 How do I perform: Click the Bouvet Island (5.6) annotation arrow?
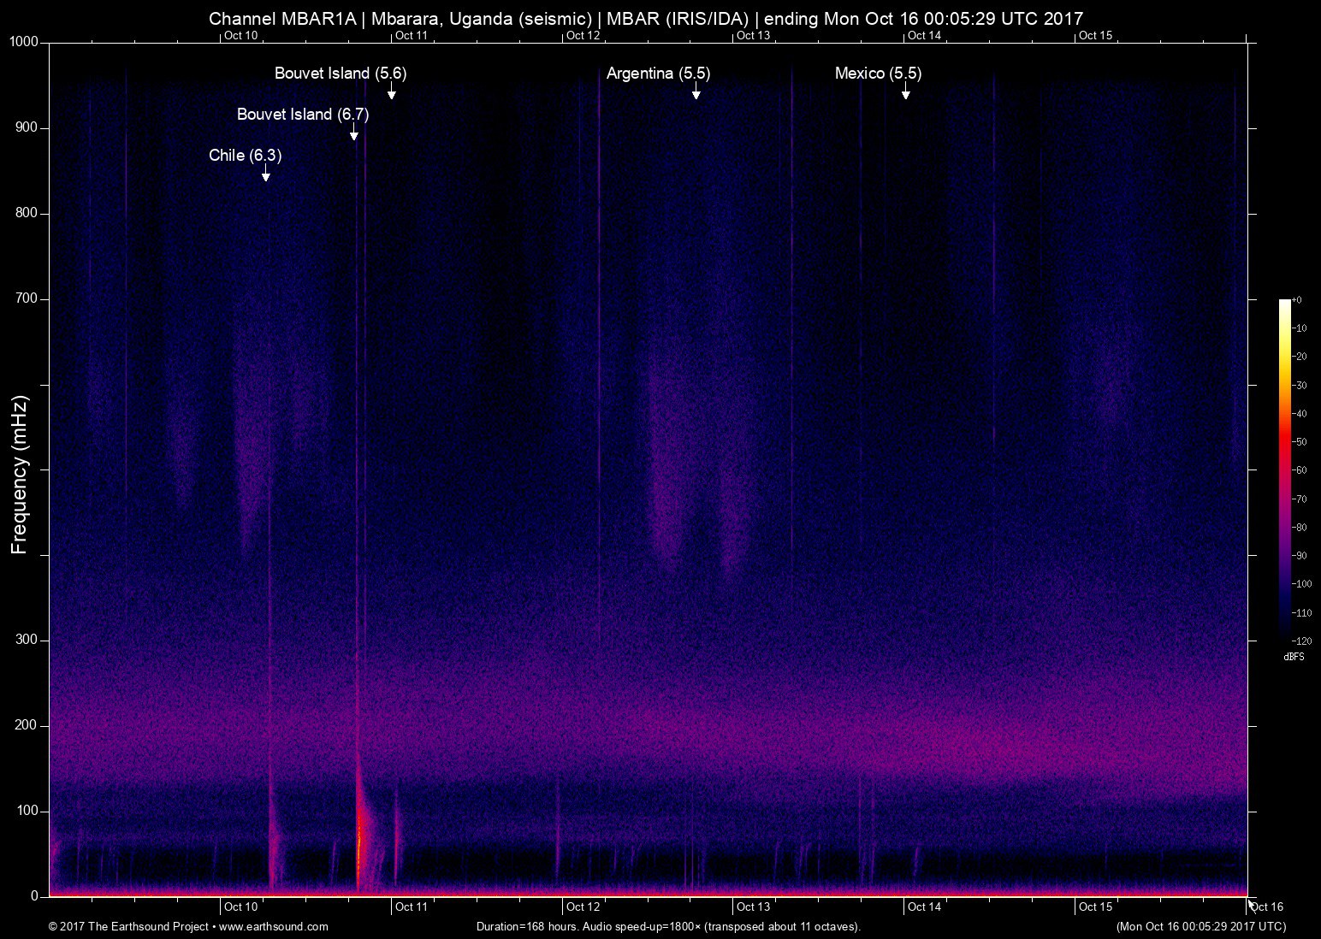click(391, 94)
